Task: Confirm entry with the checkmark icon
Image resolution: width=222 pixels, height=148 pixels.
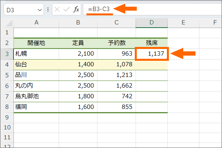Action: [67, 9]
